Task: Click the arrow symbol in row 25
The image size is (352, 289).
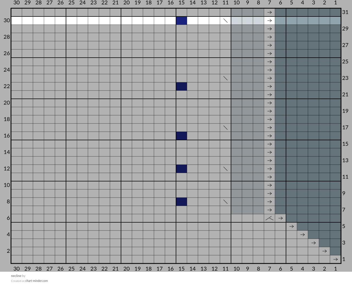Action: 269,62
